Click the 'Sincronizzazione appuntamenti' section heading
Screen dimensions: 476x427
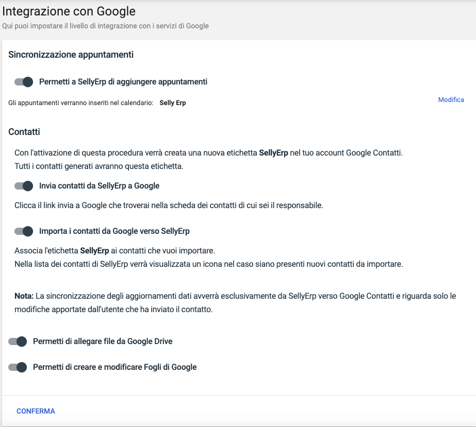pyautogui.click(x=71, y=55)
